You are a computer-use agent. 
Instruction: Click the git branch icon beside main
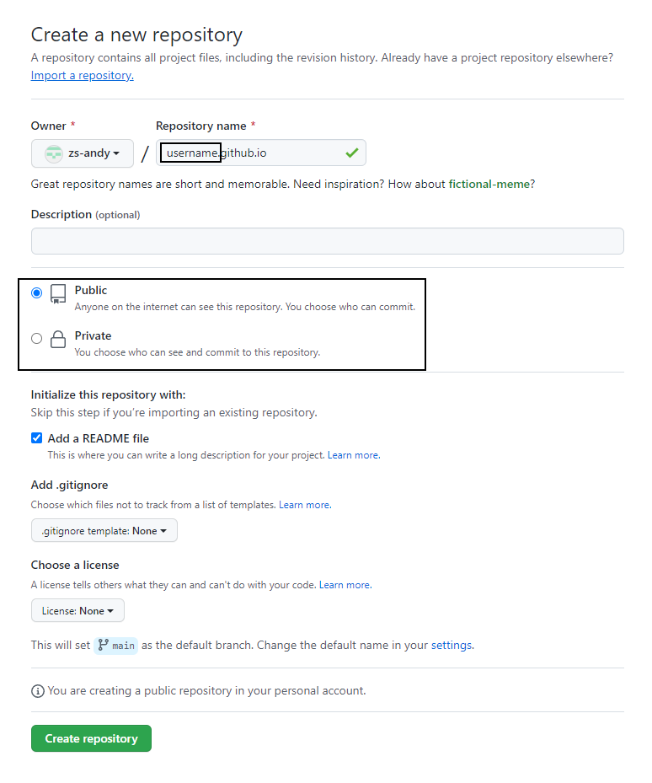pyautogui.click(x=104, y=645)
